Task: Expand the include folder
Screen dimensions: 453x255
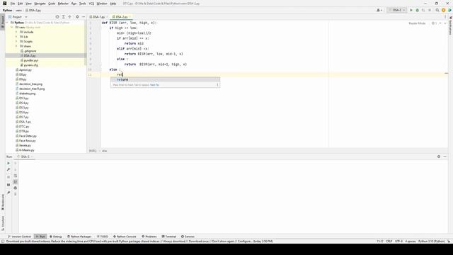Action: [16, 32]
